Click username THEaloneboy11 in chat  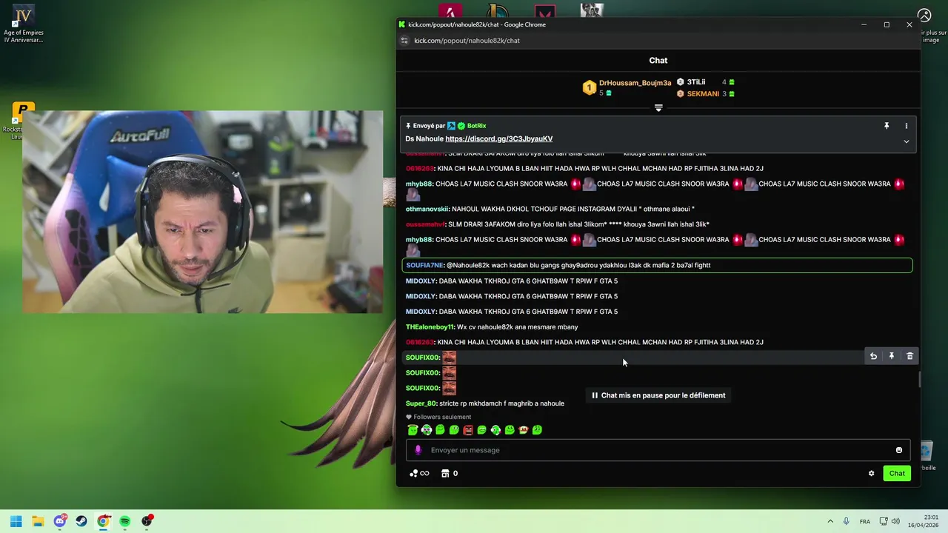click(430, 326)
